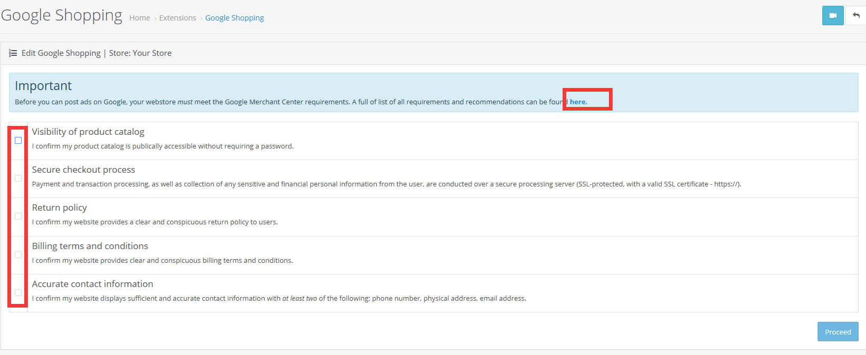Check the Secure checkout process checkbox
Image resolution: width=866 pixels, height=355 pixels.
pos(18,179)
